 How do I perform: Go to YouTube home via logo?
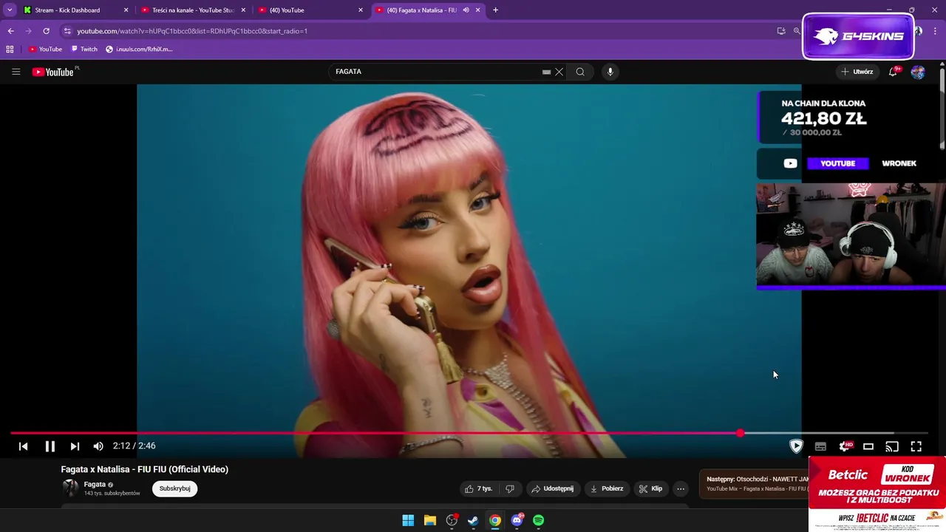click(x=53, y=72)
